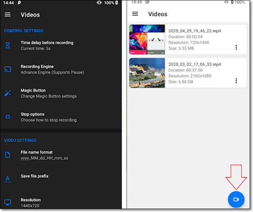The width and height of the screenshot is (253, 212).
Task: Click Videos title in light screen
Action: [x=158, y=14]
